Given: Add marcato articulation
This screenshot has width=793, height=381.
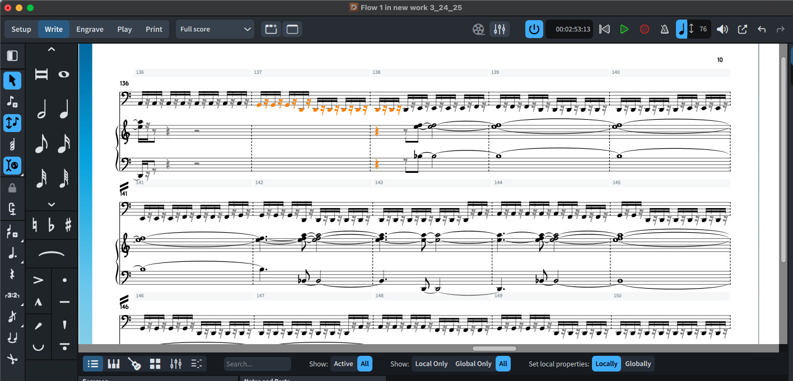Looking at the screenshot, I should click(39, 302).
